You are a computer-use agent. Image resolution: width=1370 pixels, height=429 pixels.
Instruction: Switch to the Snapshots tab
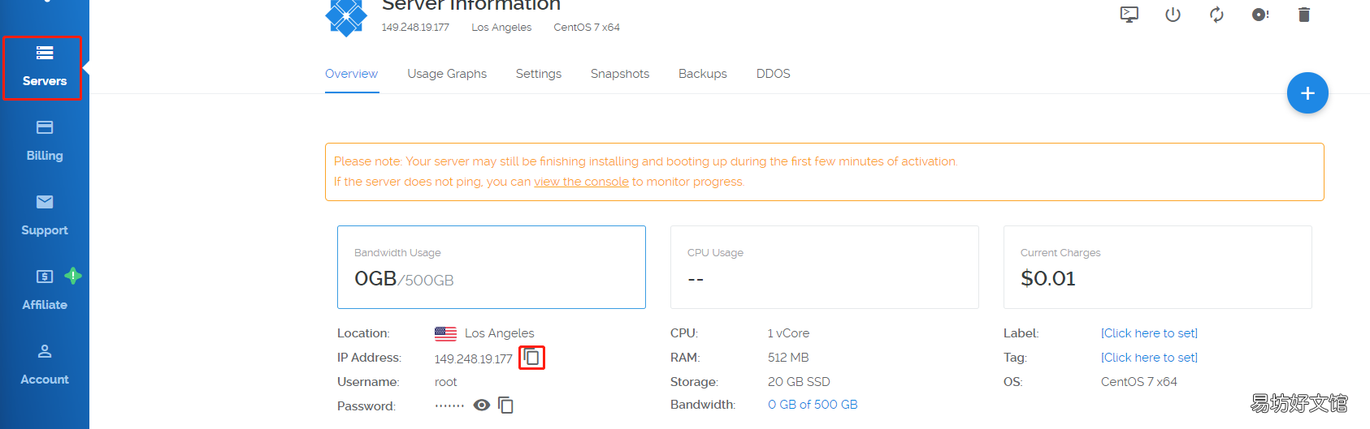coord(620,74)
